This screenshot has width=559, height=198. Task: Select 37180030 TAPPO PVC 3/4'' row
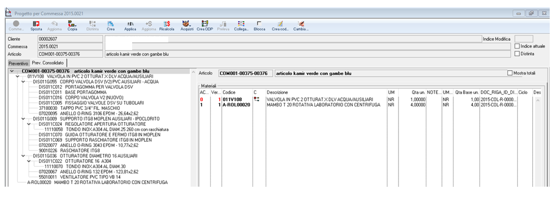pos(79,108)
